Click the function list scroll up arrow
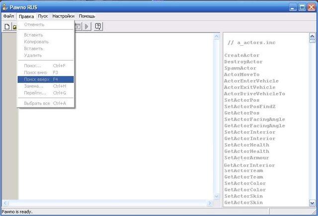The image size is (318, 216). pos(312,36)
